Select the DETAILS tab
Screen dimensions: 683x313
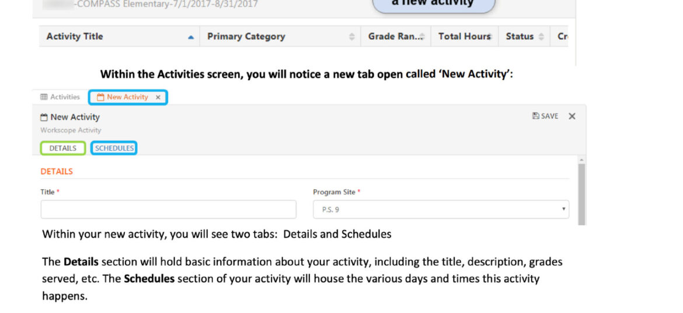coord(63,148)
